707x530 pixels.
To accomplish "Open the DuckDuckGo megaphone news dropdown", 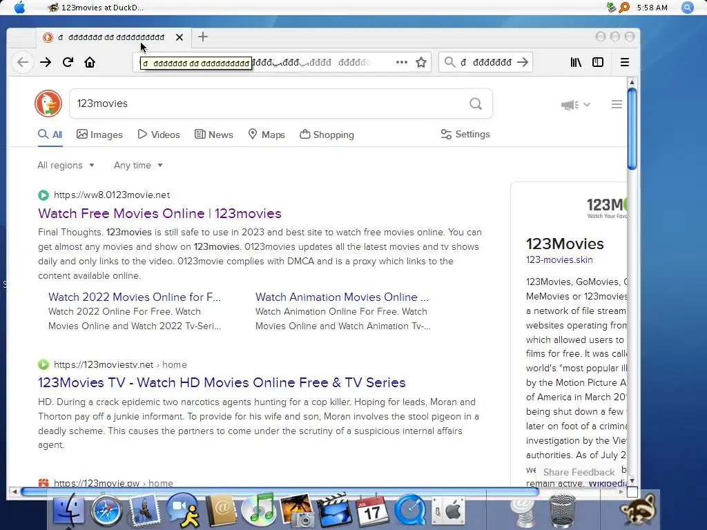I will pos(575,105).
